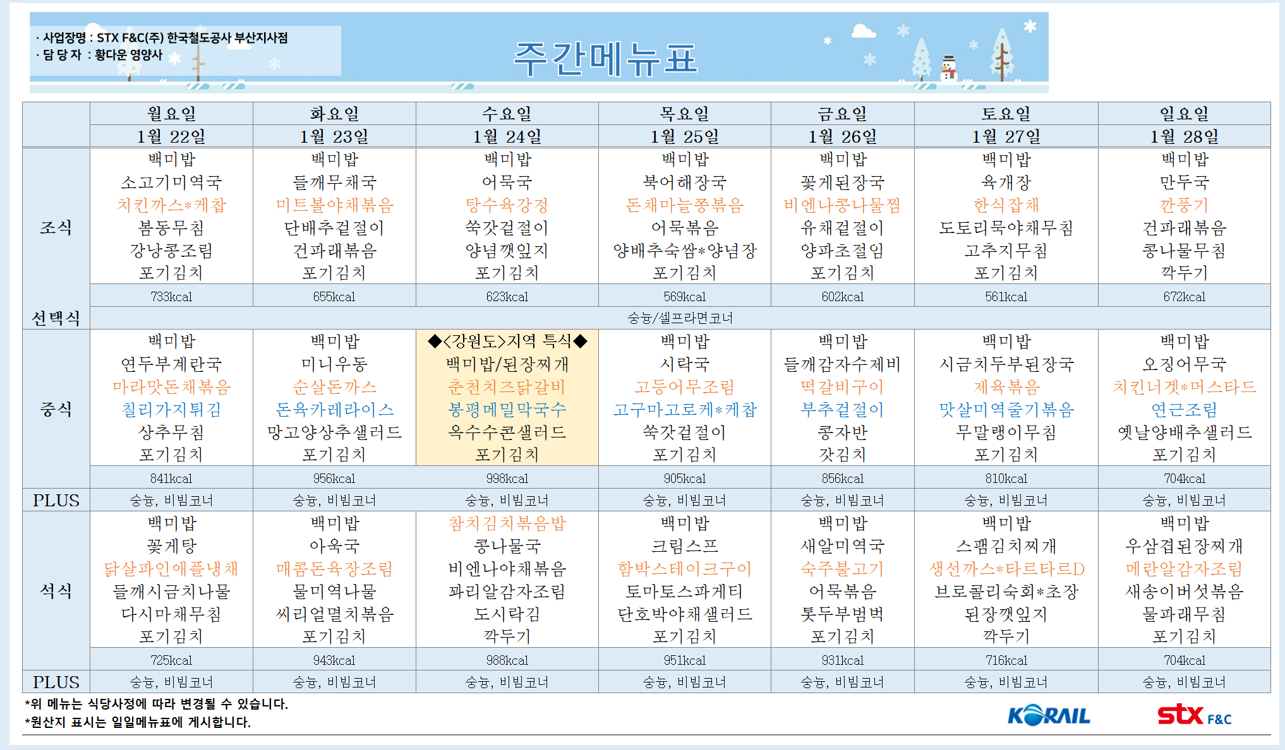Click the large snowflake at banner top right
Screen dimensions: 1285x750
1030,26
